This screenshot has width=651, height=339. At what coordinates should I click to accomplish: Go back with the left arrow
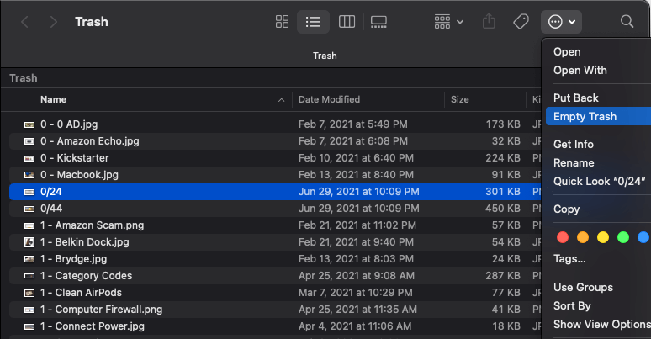pos(25,22)
